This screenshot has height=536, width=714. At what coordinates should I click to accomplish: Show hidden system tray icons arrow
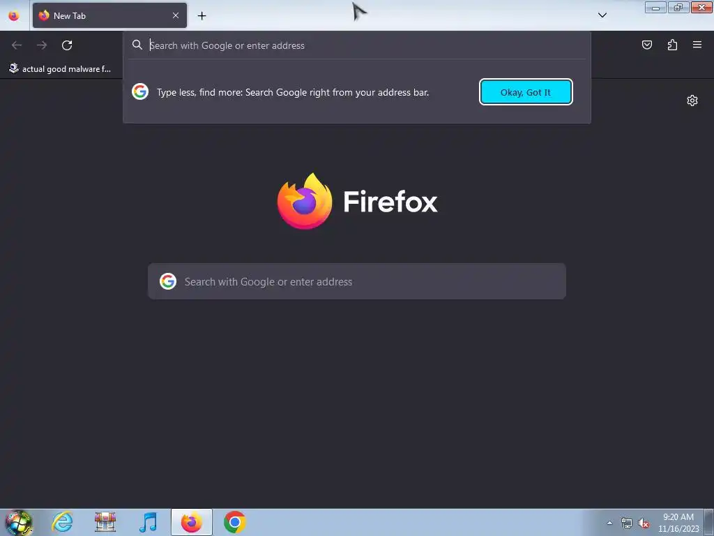pyautogui.click(x=609, y=523)
